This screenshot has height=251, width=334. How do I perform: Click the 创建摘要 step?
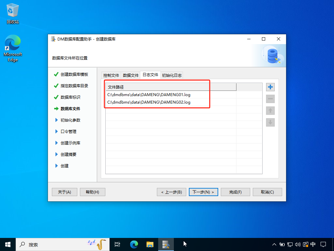[68, 154]
